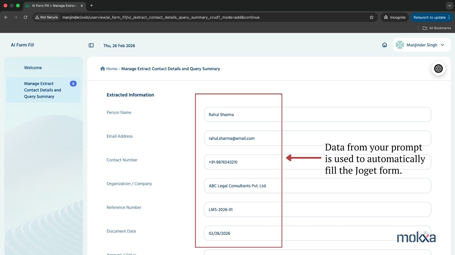
Task: Select the AI Form Fill browser tab
Action: pos(54,6)
